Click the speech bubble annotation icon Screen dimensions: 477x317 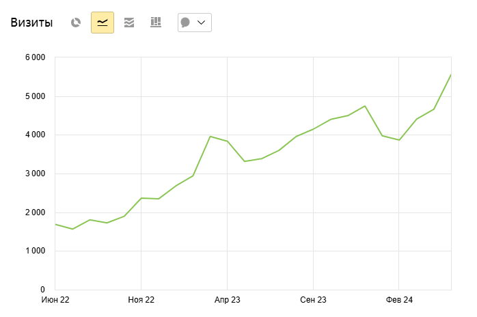[185, 23]
